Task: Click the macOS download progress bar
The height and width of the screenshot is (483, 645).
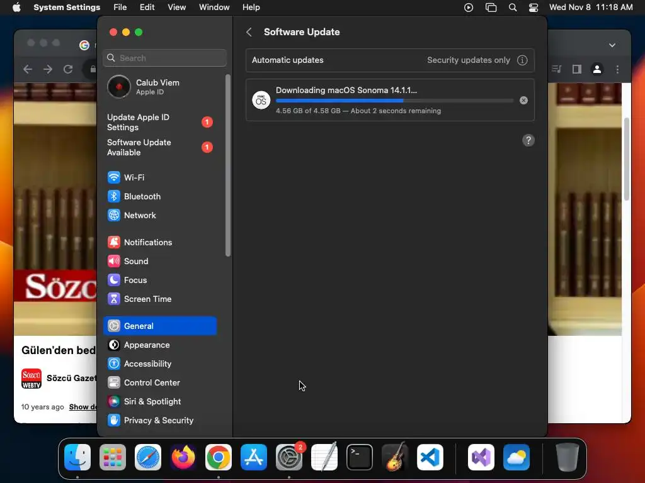Action: (x=394, y=101)
